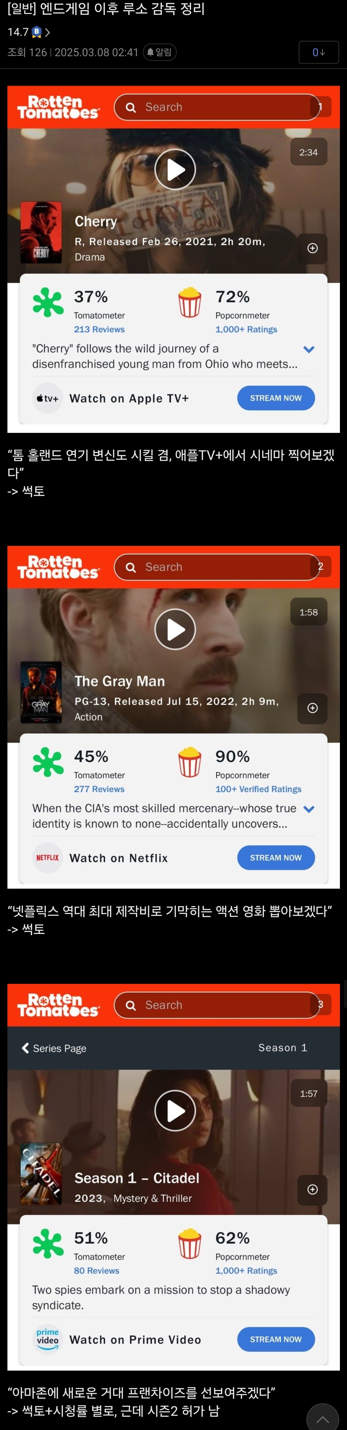Play the Cherry trailer video

(x=175, y=169)
